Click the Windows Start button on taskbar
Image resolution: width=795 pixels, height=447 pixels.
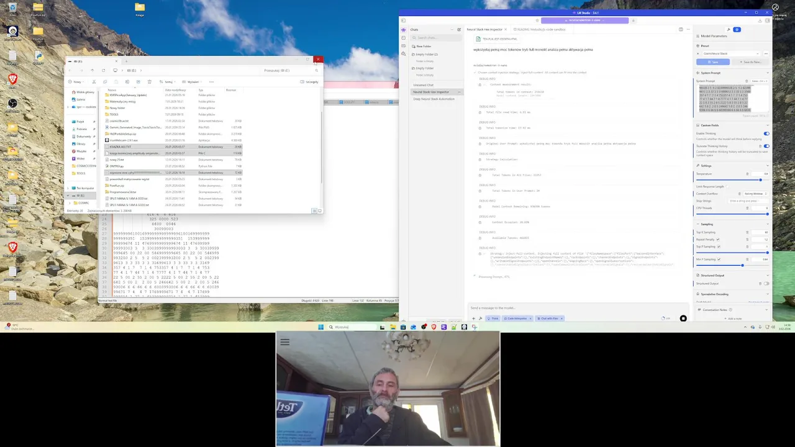point(321,327)
